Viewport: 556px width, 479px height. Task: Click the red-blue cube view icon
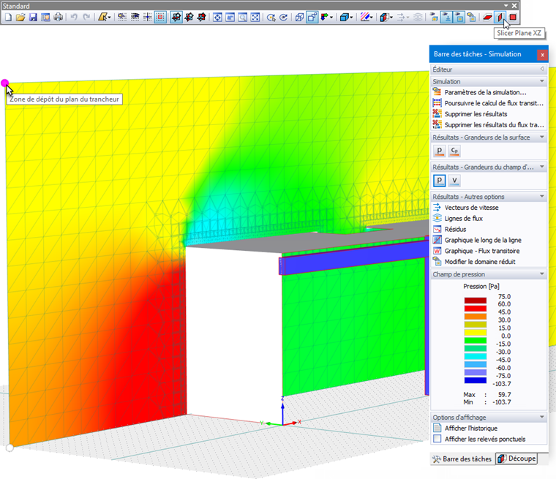tap(384, 18)
